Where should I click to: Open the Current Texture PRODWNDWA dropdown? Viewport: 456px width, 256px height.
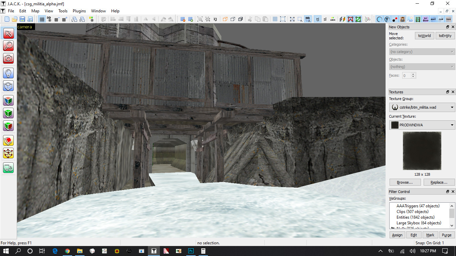422,125
